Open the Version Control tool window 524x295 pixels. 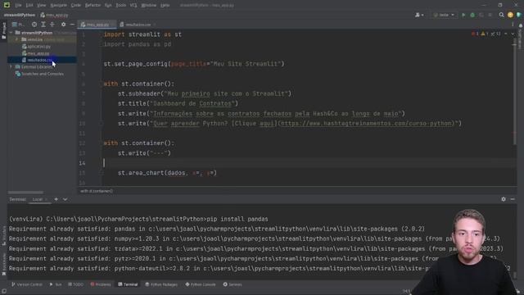coord(27,284)
